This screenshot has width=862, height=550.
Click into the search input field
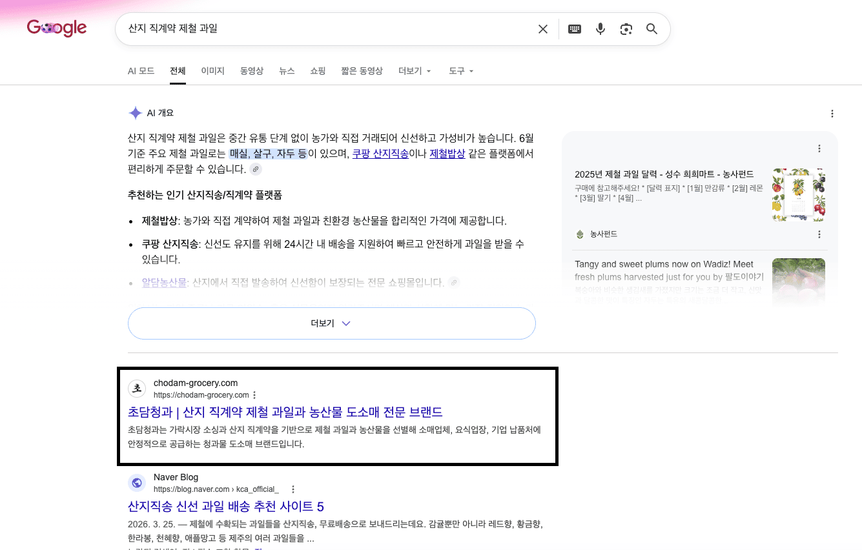pos(329,29)
